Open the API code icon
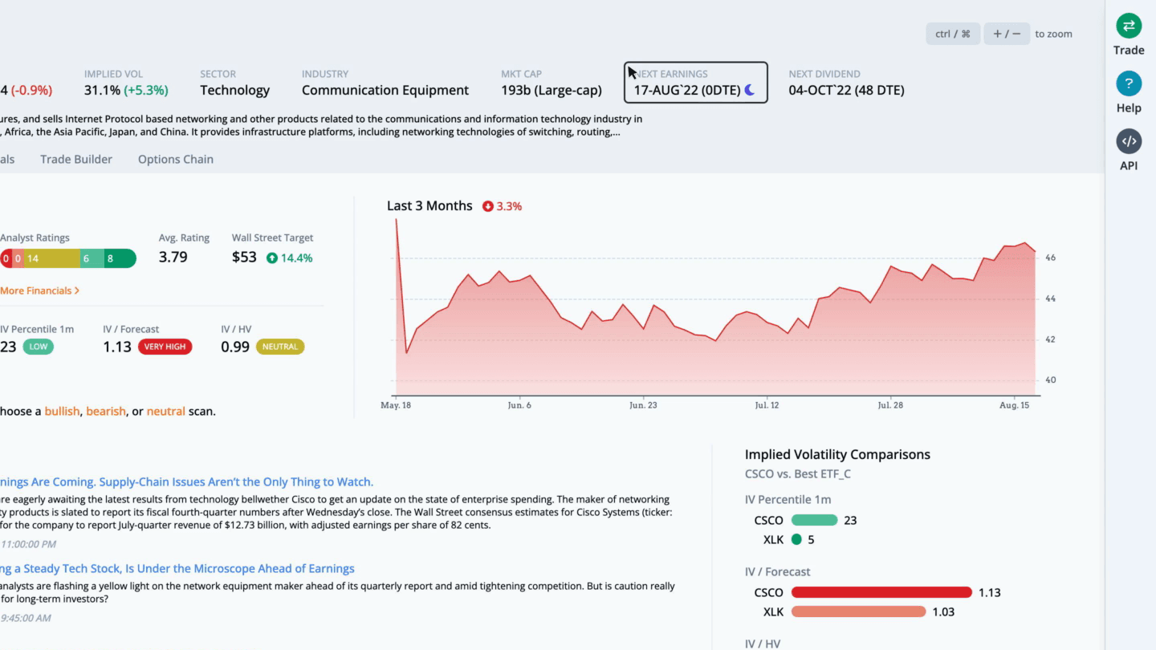The width and height of the screenshot is (1156, 650). pyautogui.click(x=1129, y=141)
